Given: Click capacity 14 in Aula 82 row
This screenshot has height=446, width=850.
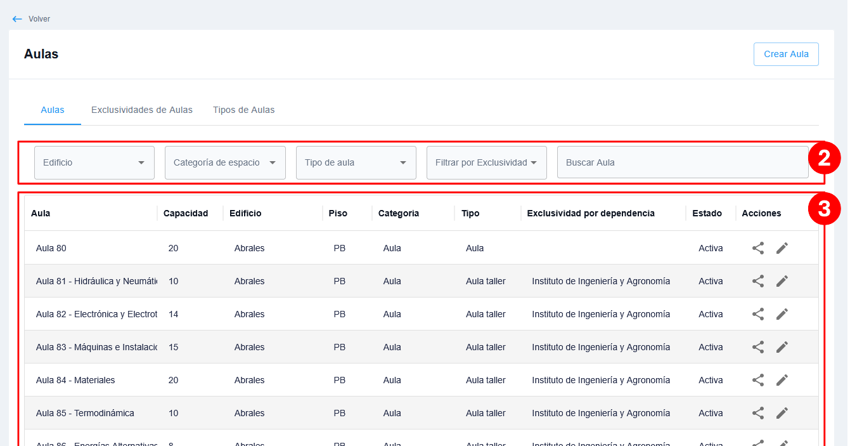Looking at the screenshot, I should [x=173, y=314].
